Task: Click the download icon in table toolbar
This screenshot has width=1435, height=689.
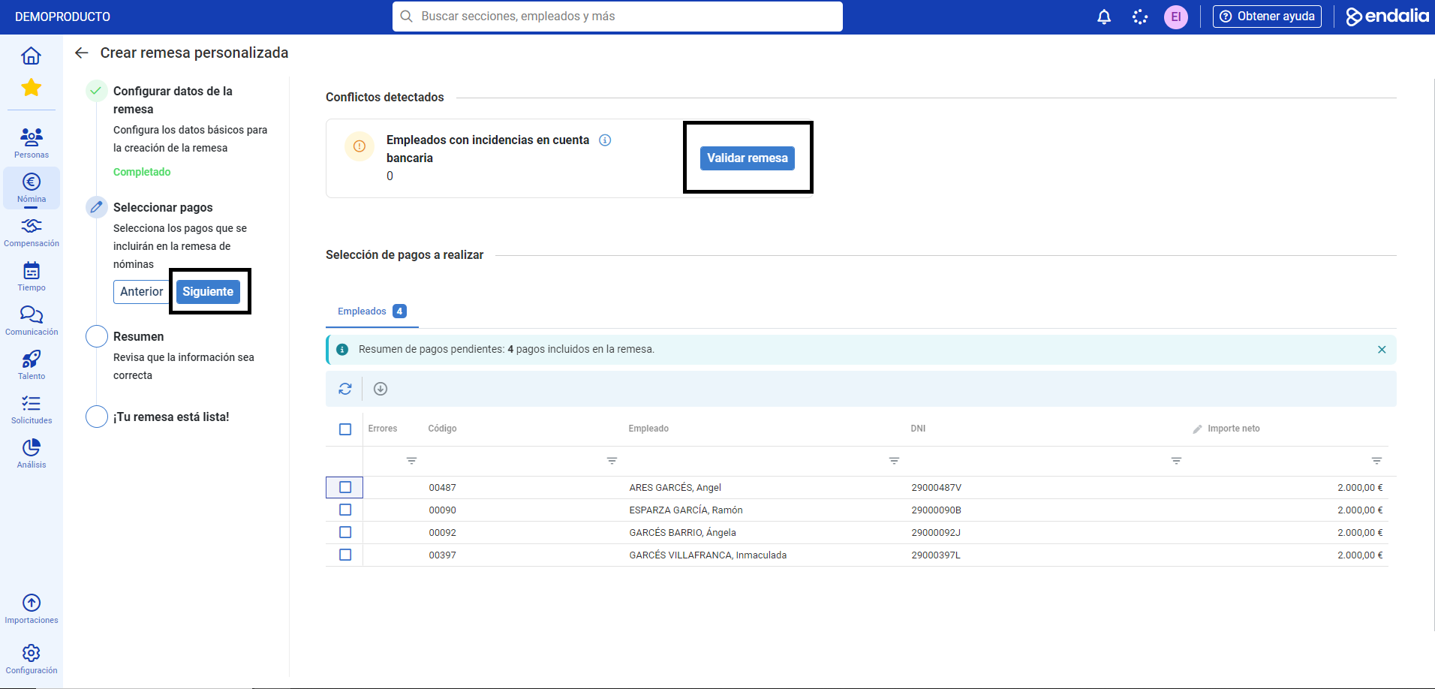Action: click(x=381, y=389)
